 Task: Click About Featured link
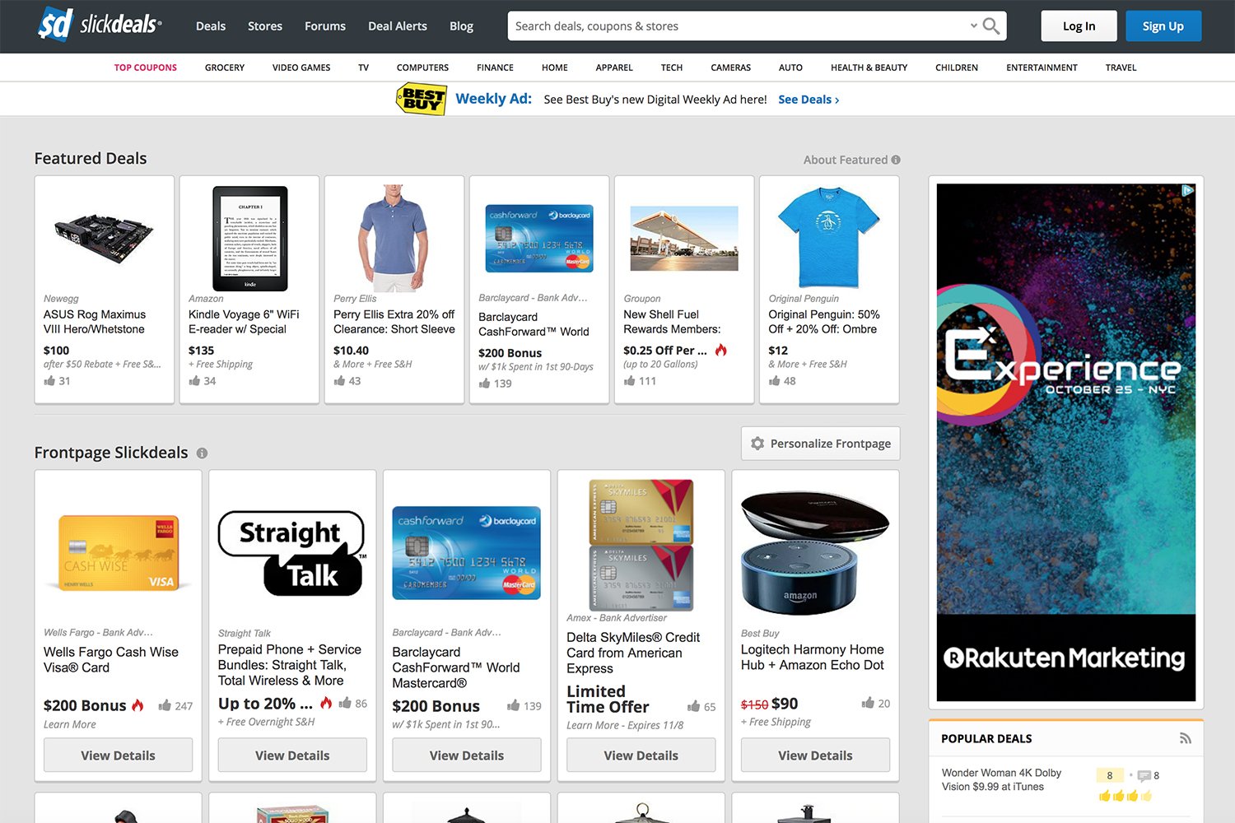(846, 160)
